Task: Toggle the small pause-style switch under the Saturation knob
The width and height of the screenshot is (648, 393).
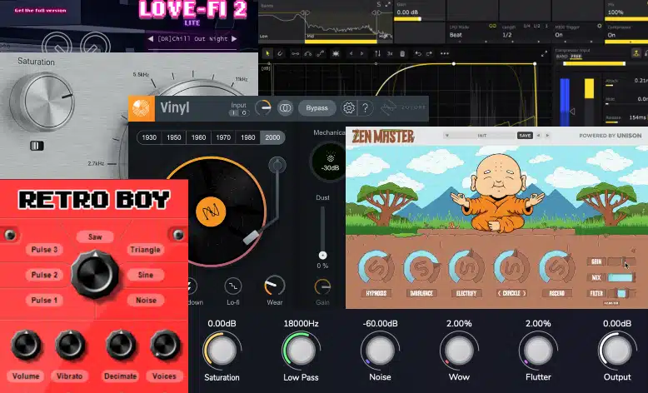Action: (37, 146)
